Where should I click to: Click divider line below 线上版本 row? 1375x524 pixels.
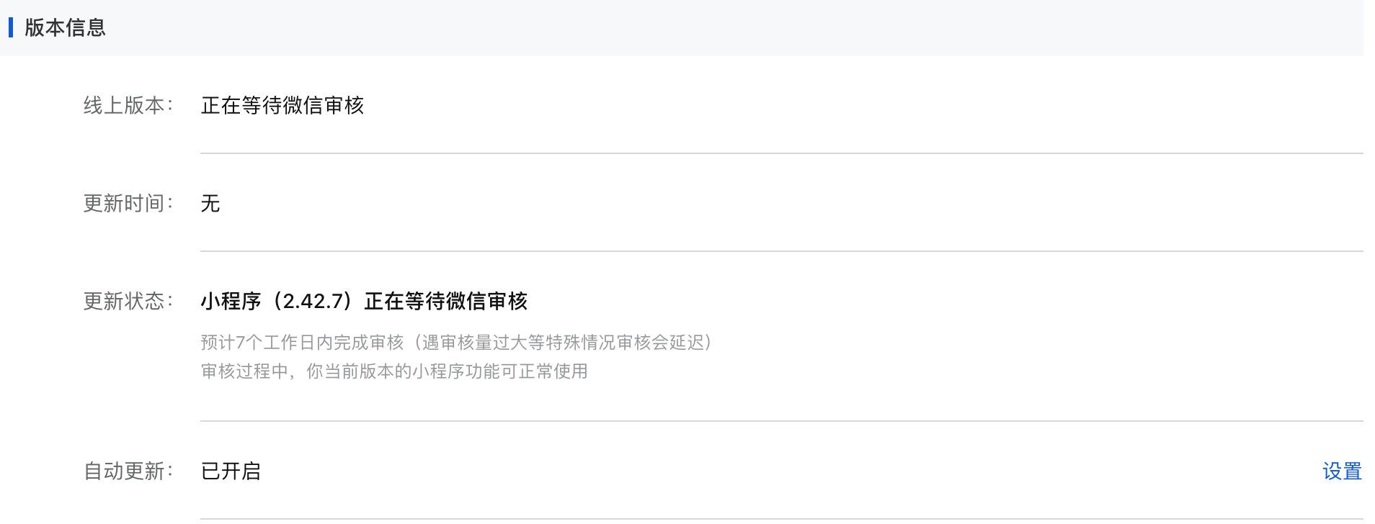[781, 153]
